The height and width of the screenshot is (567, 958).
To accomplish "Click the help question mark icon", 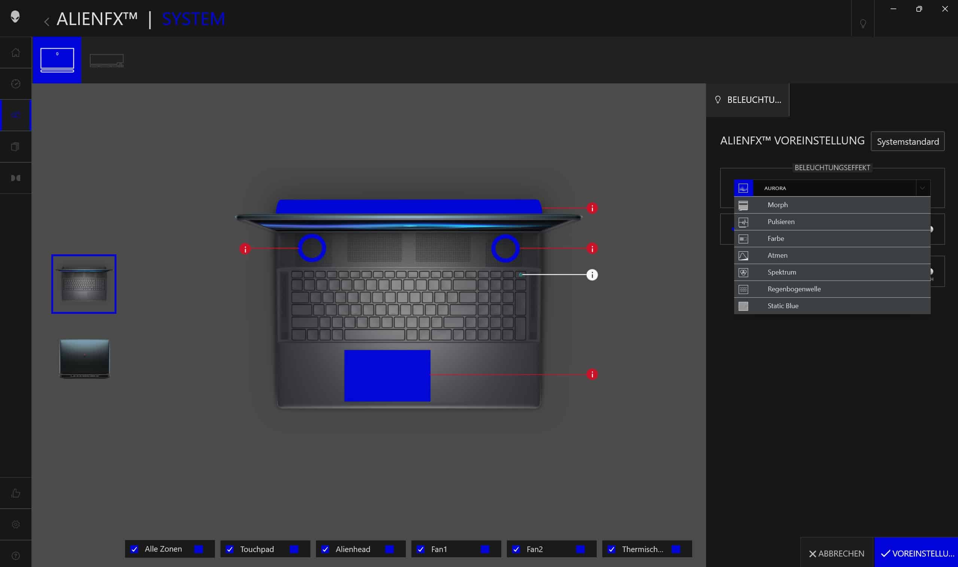I will coord(16,555).
